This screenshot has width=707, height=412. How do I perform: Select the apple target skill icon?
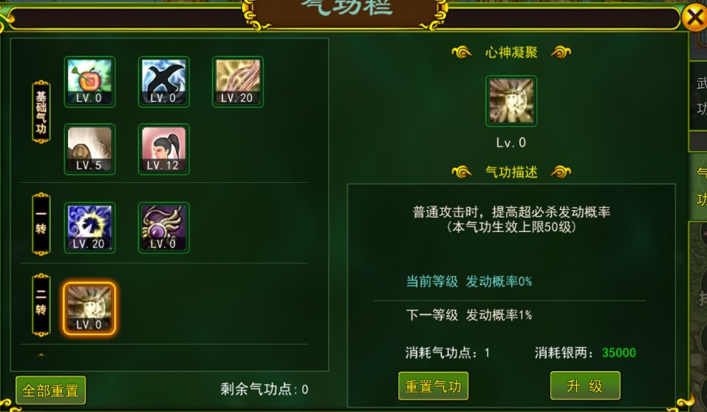click(89, 82)
